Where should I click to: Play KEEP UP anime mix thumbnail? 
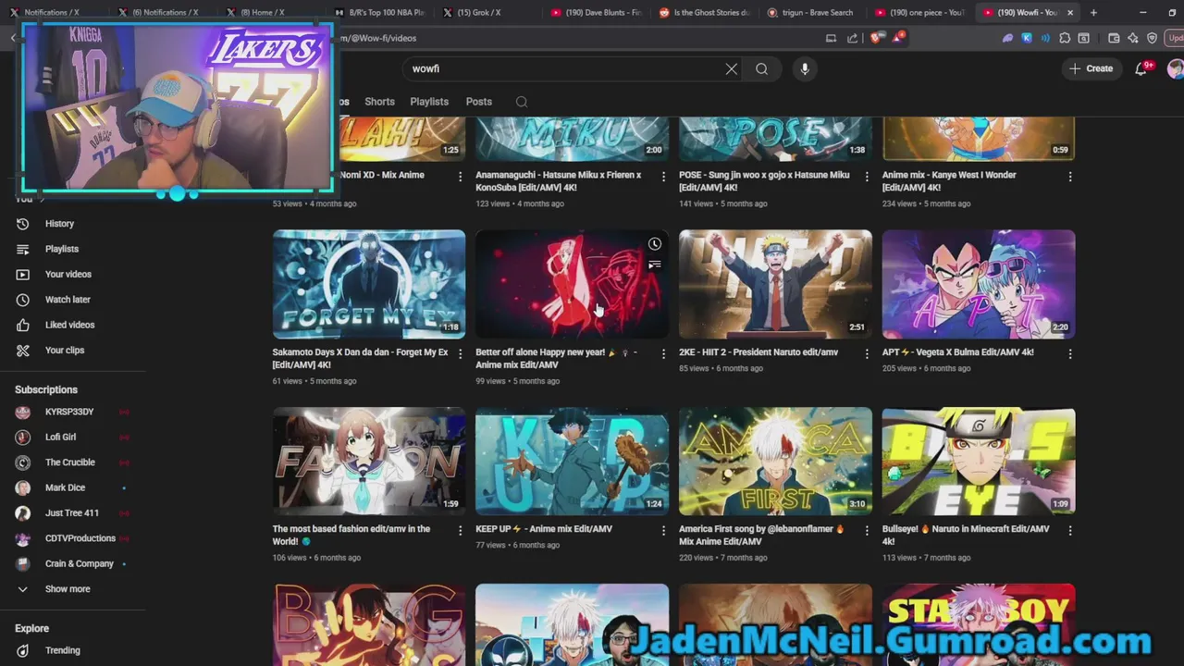pyautogui.click(x=572, y=461)
